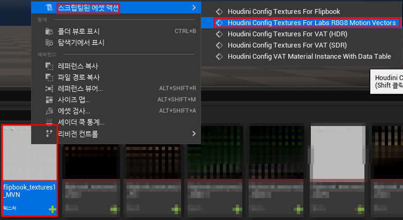Viewport: 403px width, 220px height.
Task: Click the folder search icon for 폴더 뷰로 표시
Action: point(49,32)
